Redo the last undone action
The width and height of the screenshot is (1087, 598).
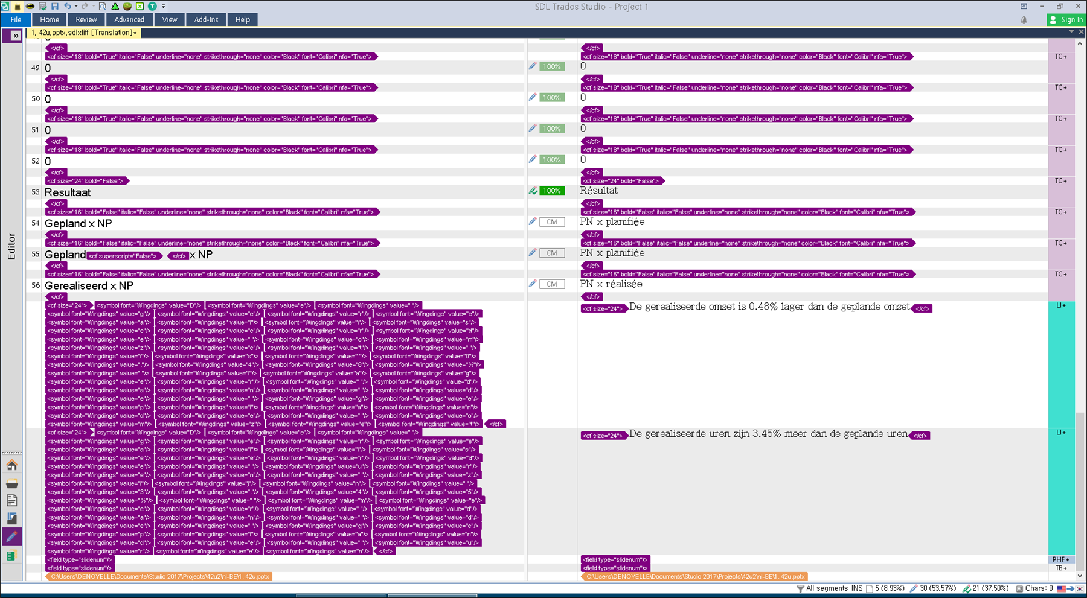coord(85,6)
